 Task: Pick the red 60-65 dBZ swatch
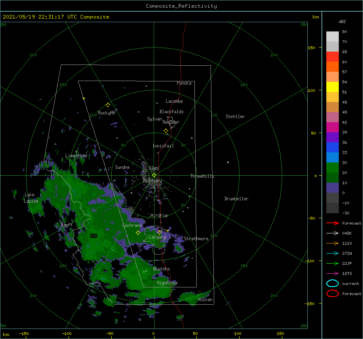pyautogui.click(x=332, y=56)
